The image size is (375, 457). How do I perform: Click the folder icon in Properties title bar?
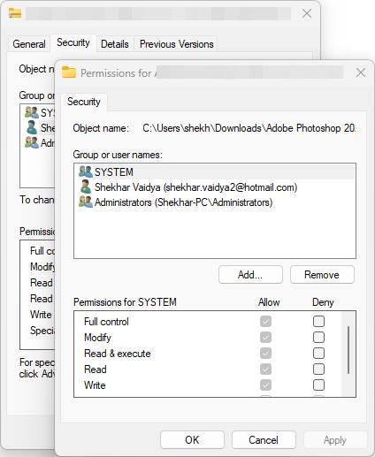tap(15, 13)
